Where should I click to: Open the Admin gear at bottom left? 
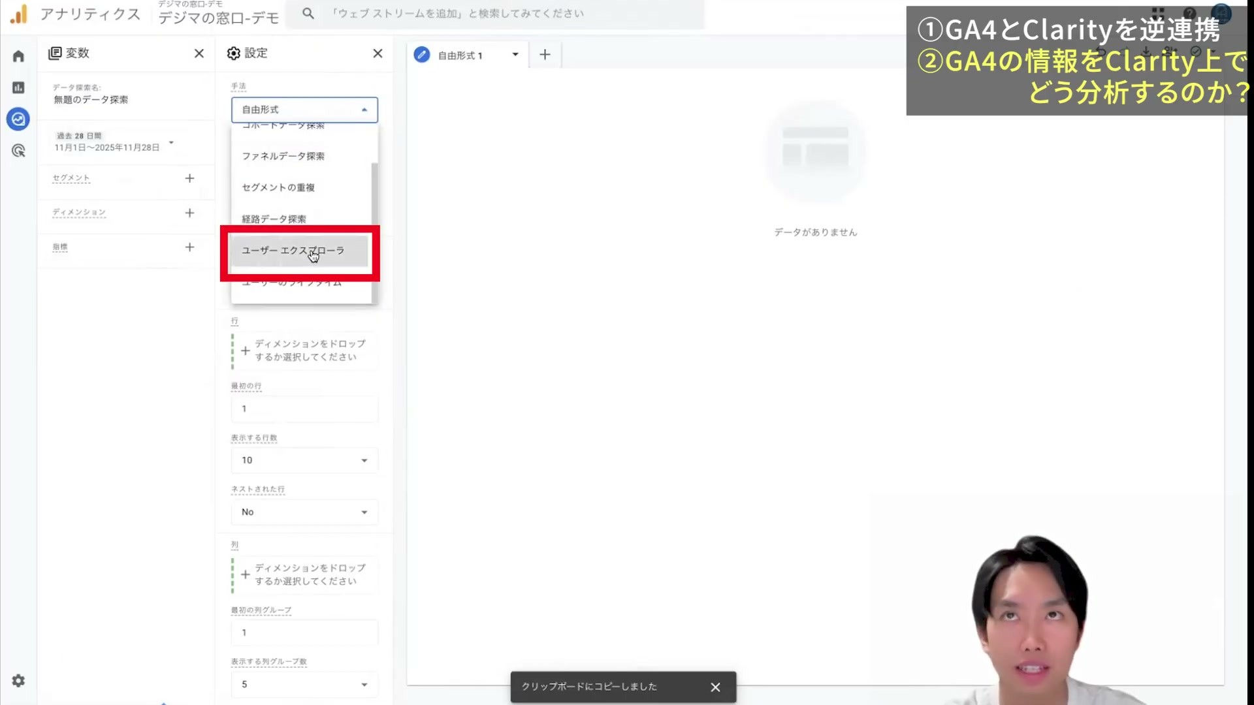[x=18, y=681]
